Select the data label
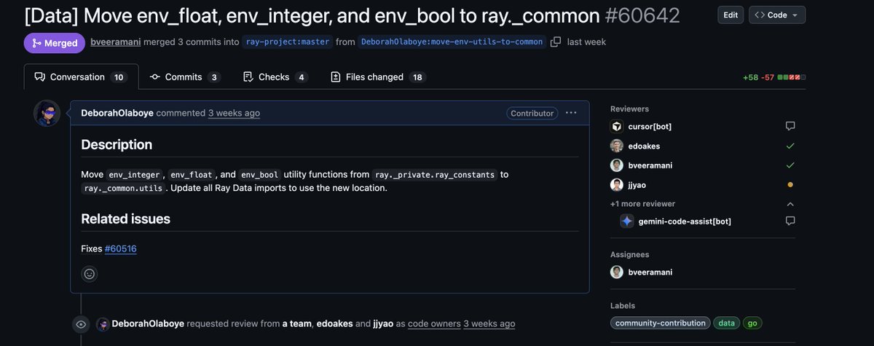Viewport: 874px width, 346px height. click(x=727, y=323)
